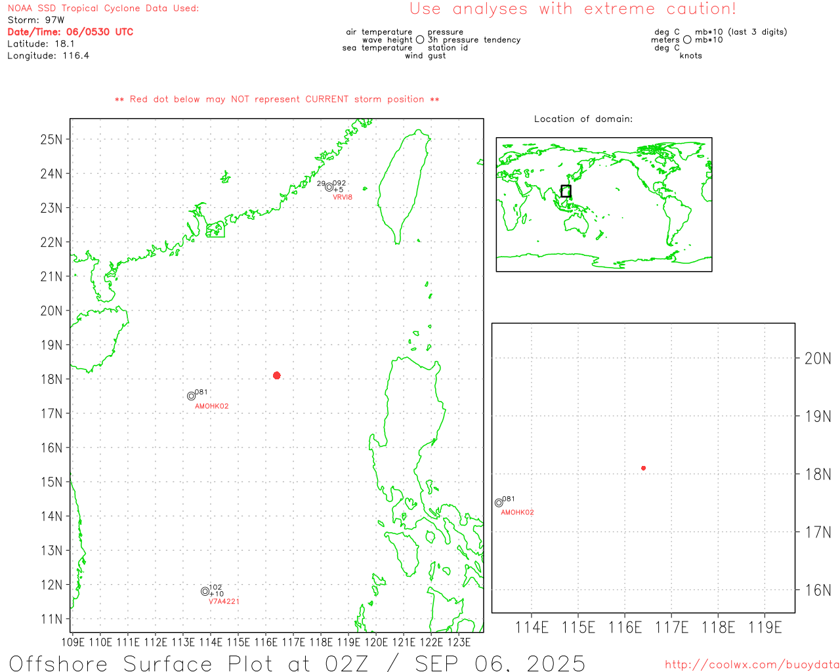Click the red storm dot in zoomed inset map
Viewport: 840px width, 672px height.
pyautogui.click(x=644, y=468)
